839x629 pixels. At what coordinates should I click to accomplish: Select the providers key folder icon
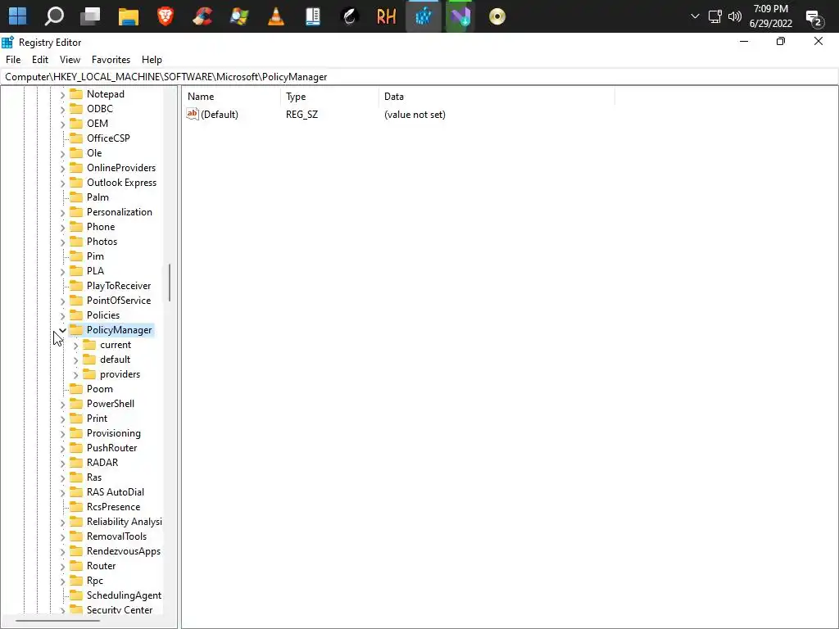click(90, 373)
